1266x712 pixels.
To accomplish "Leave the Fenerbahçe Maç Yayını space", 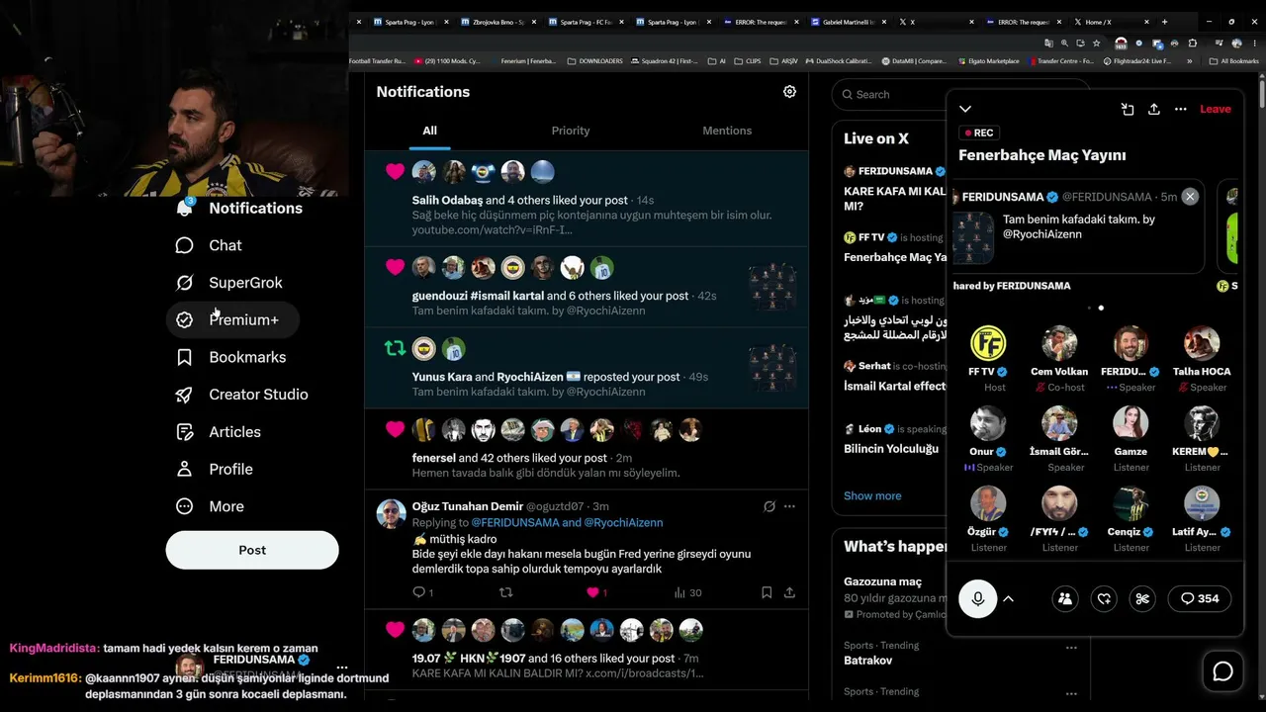I will point(1216,109).
